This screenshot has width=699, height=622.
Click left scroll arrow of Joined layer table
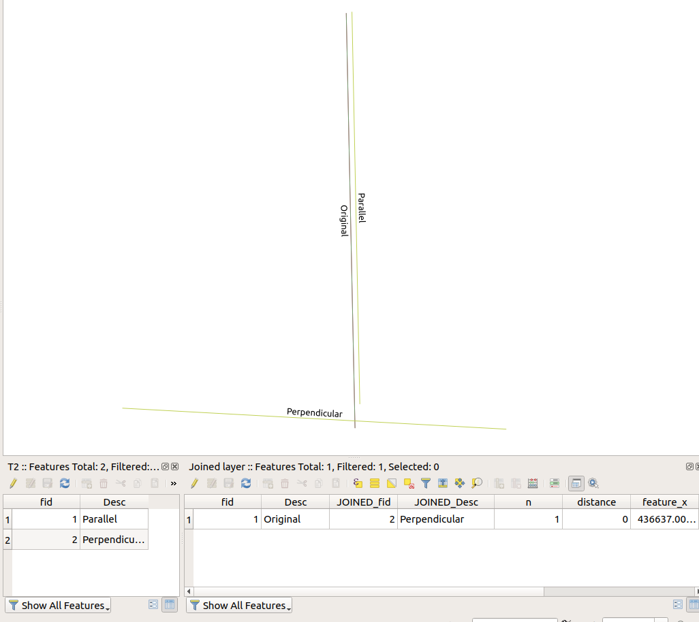189,591
